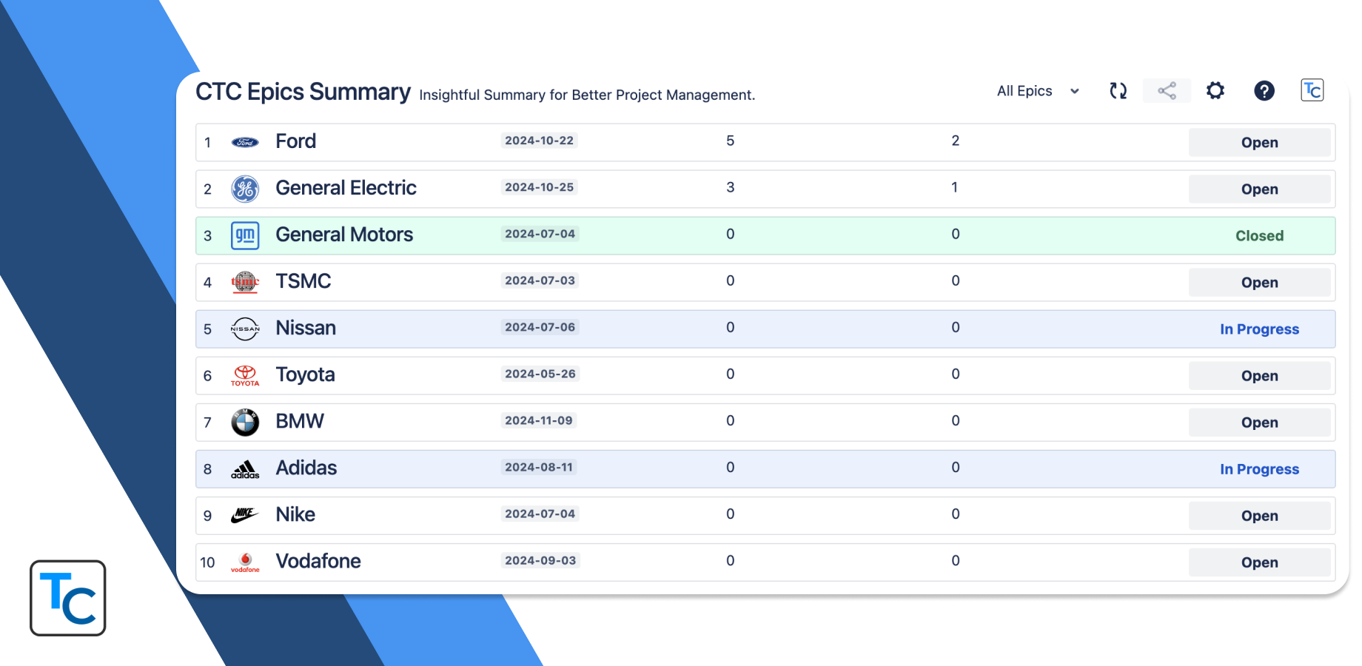The height and width of the screenshot is (666, 1362).
Task: Click the Open status for Vodafone
Action: 1259,562
